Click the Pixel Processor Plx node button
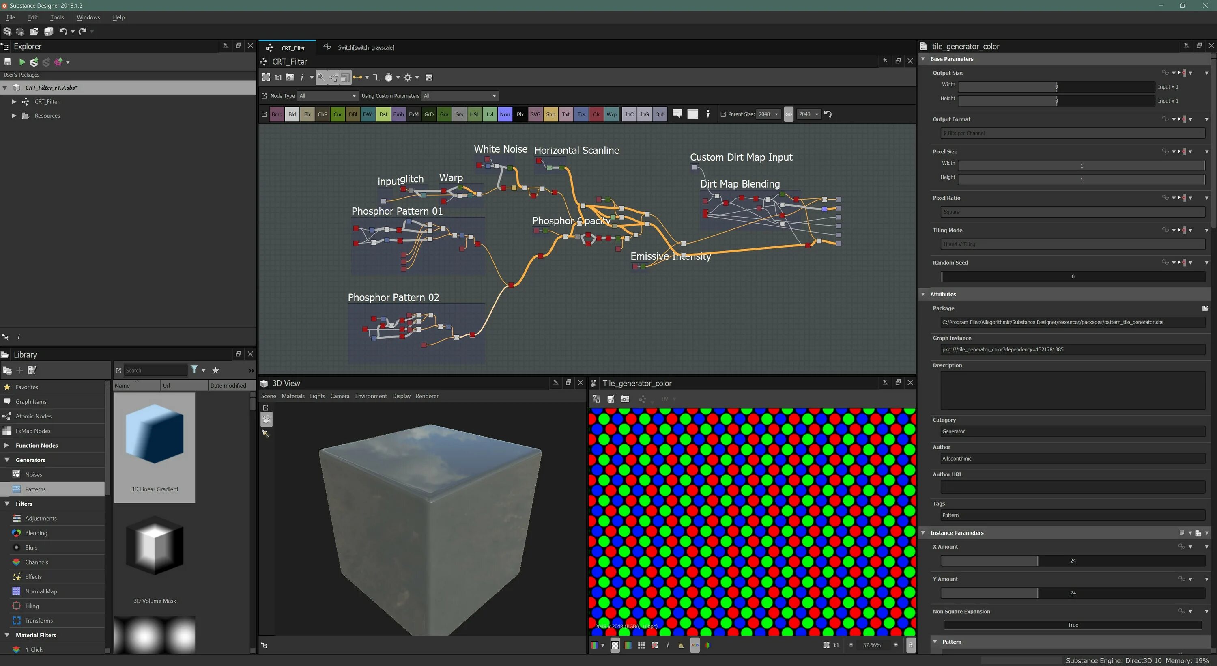1217x666 pixels. 520,114
